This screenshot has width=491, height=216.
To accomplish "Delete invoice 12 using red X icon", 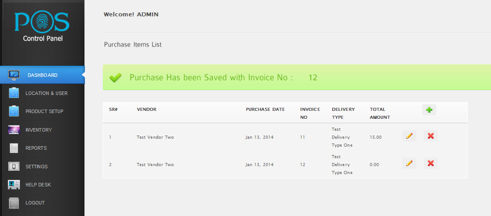I will coord(431,163).
